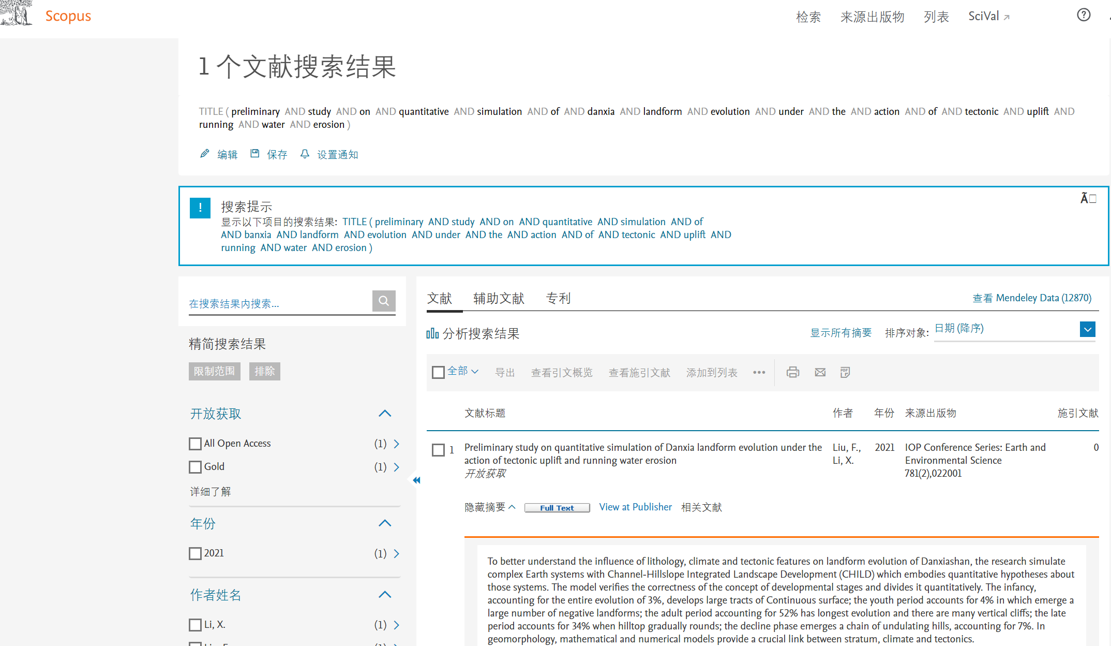Collapse the 作者姓名 section
The height and width of the screenshot is (646, 1111).
tap(385, 594)
